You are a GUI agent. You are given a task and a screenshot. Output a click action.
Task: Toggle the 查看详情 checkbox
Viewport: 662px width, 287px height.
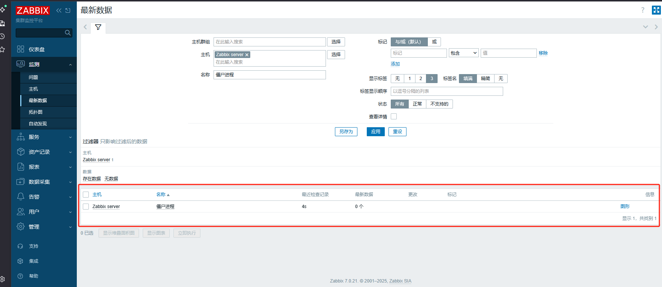[394, 116]
